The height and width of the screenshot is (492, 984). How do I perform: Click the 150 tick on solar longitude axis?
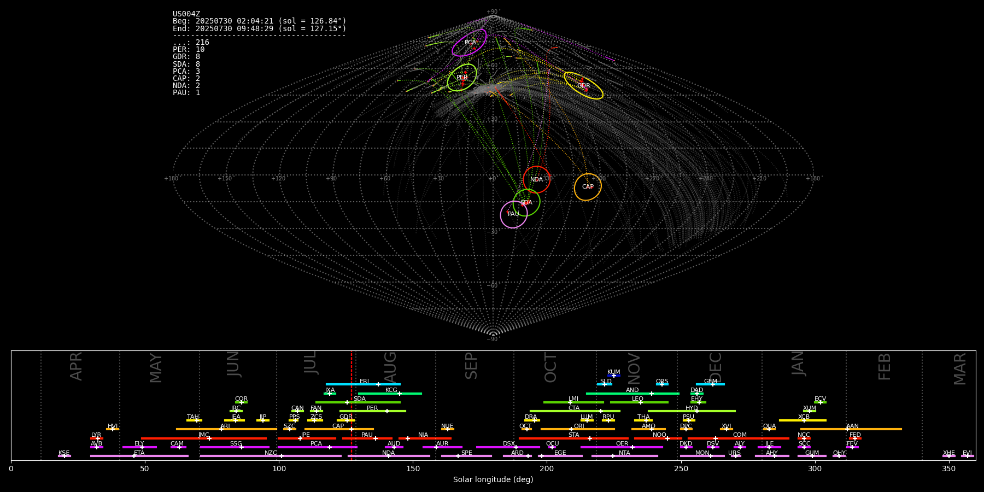(x=413, y=468)
